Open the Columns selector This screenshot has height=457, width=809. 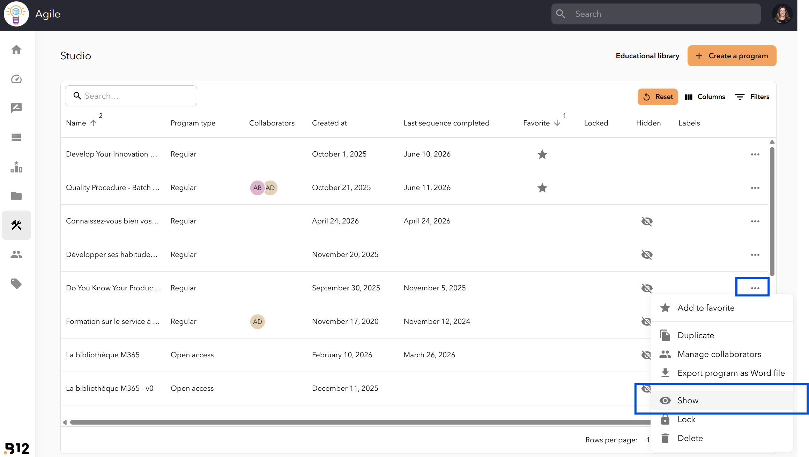[x=705, y=97]
